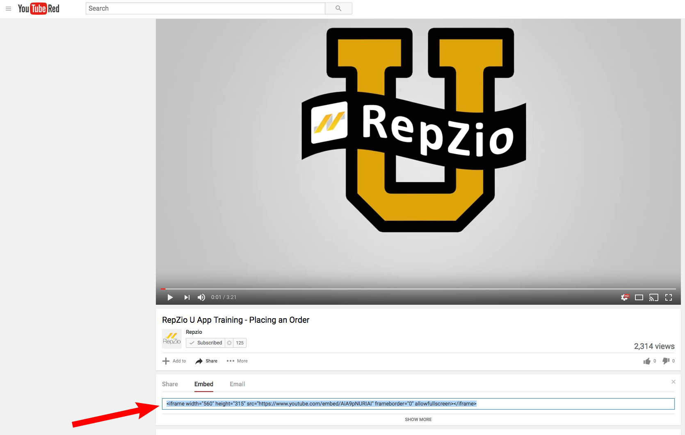
Task: Click the 125 subscriber count
Action: [x=240, y=343]
